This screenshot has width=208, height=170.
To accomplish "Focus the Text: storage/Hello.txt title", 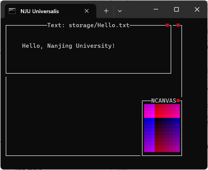I will coord(88,25).
